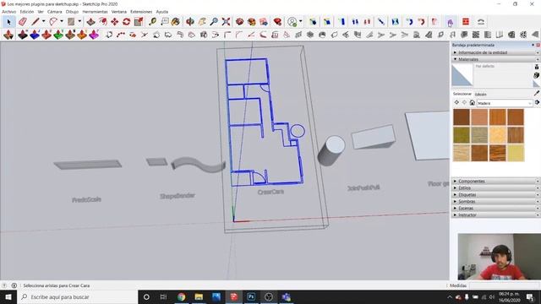Open the Cámara menu
This screenshot has width=541, height=304.
click(54, 12)
